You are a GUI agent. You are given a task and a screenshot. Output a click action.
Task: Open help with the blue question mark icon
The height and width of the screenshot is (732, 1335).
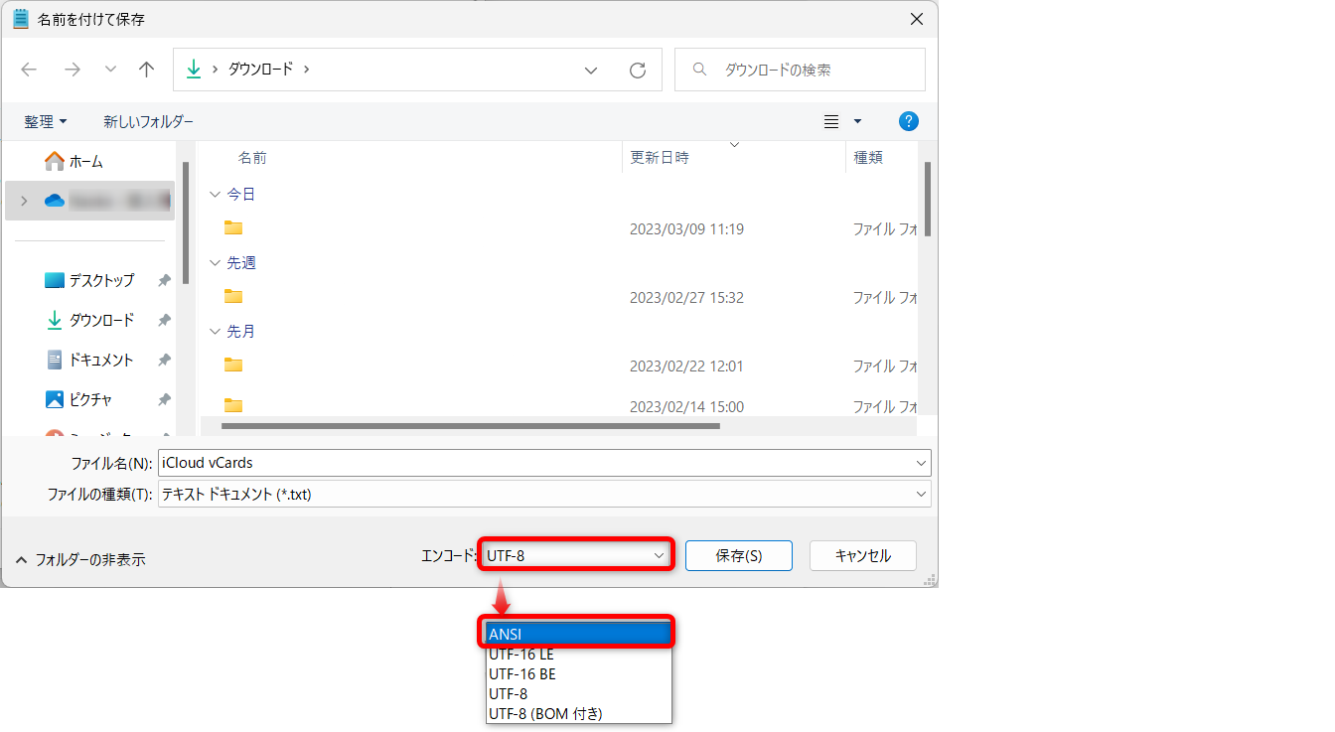908,121
